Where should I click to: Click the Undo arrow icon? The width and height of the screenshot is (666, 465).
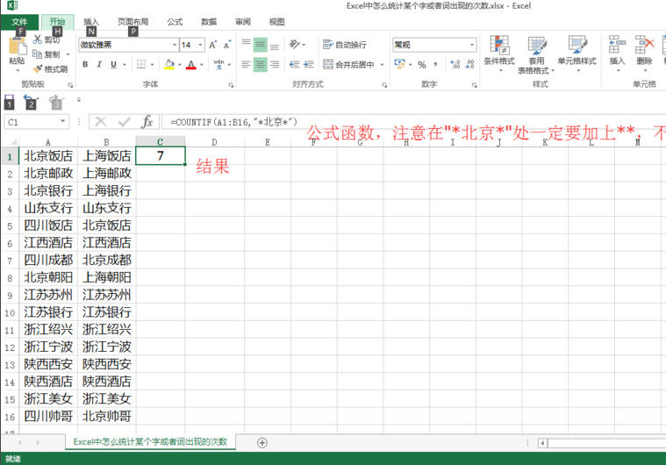pyautogui.click(x=29, y=101)
